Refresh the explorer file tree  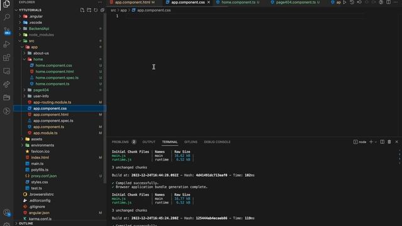tap(95, 10)
